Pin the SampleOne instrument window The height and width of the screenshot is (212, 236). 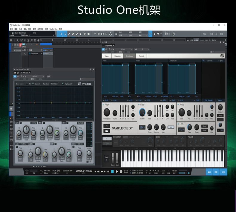220,42
